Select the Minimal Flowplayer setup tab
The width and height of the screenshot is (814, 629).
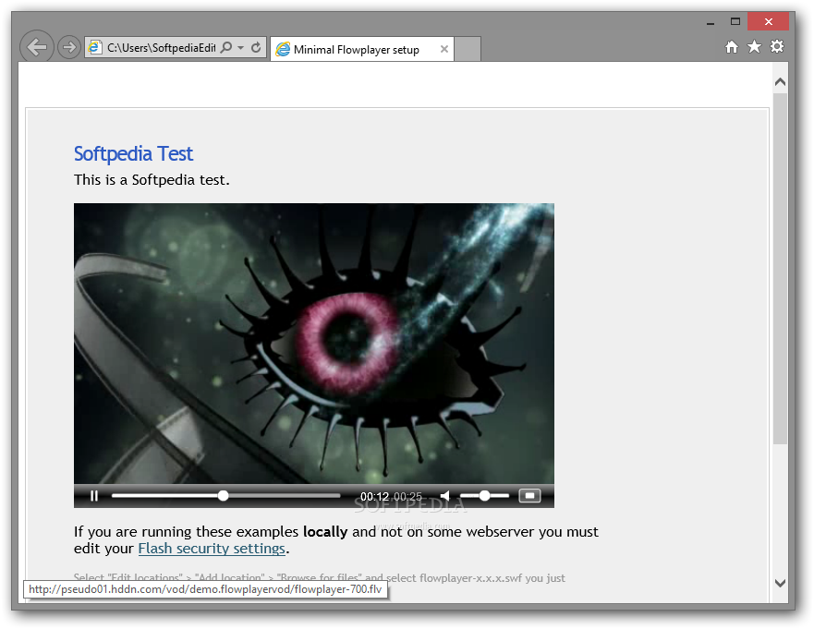[x=362, y=49]
